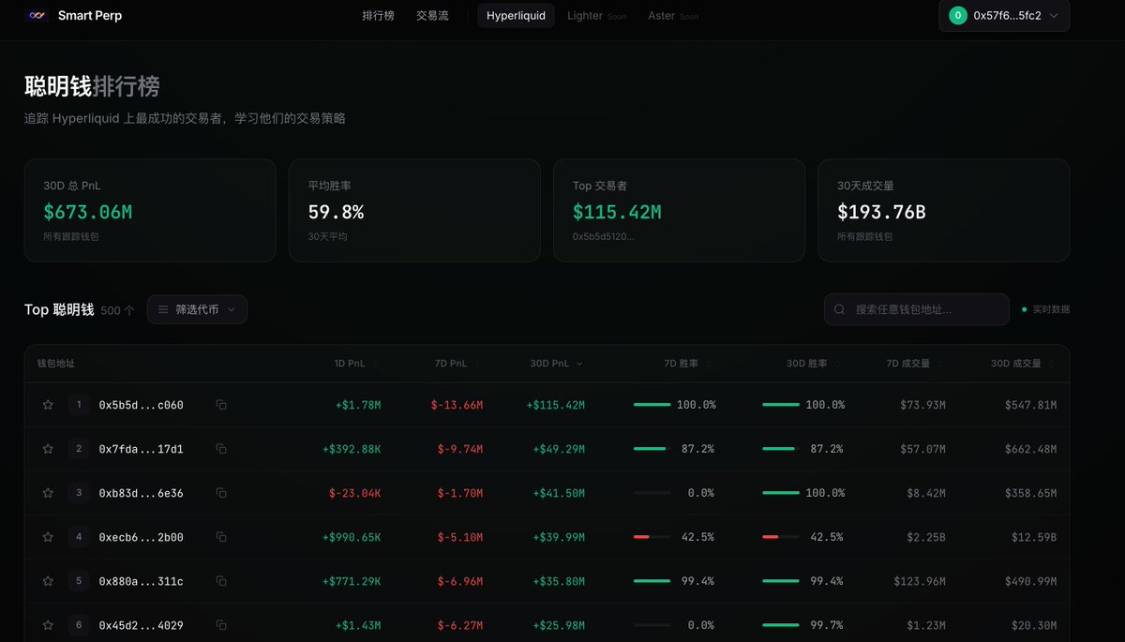Click the Smart Perp brand name

point(90,16)
